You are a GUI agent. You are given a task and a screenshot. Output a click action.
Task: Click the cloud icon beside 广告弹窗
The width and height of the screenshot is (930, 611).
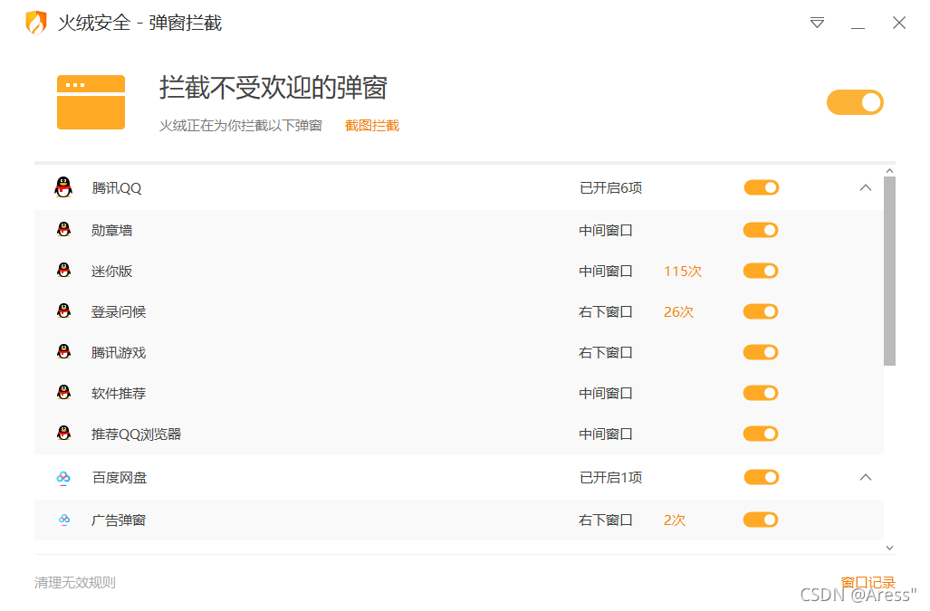(x=64, y=520)
